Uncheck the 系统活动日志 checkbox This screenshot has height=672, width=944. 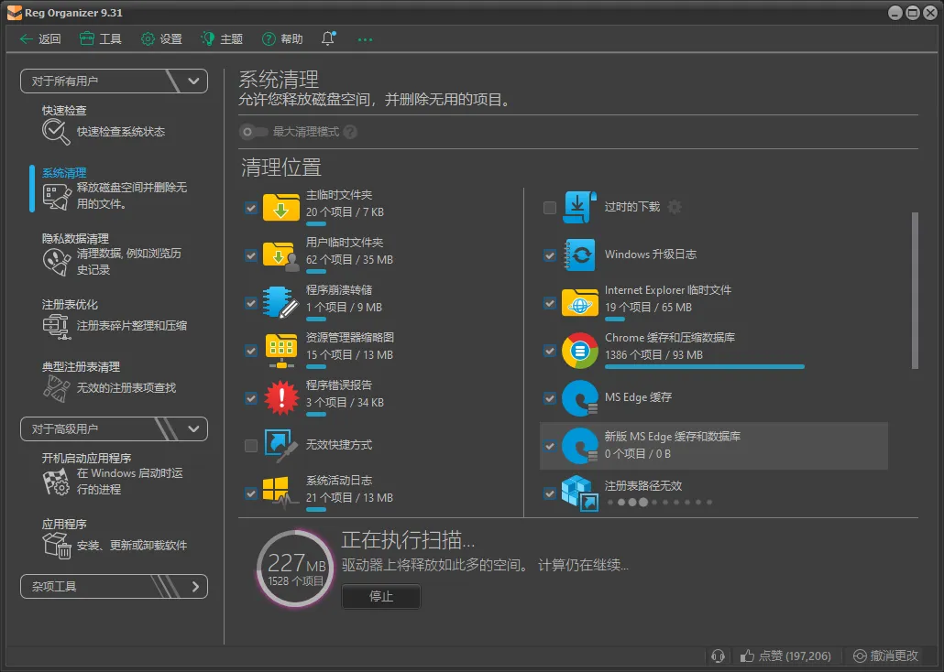(251, 493)
